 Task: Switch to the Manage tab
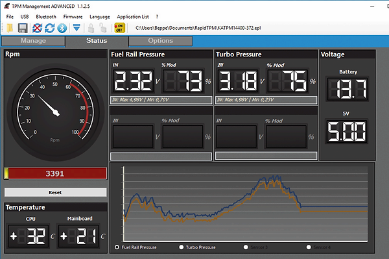[x=33, y=41]
